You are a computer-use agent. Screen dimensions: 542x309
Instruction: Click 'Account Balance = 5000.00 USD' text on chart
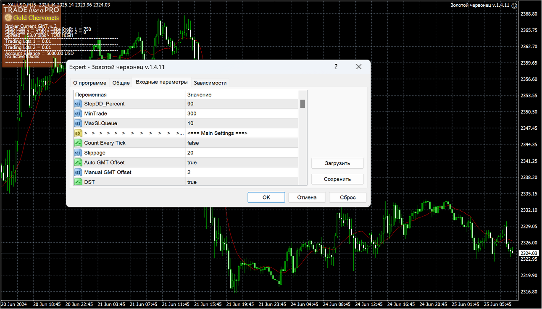tap(39, 53)
